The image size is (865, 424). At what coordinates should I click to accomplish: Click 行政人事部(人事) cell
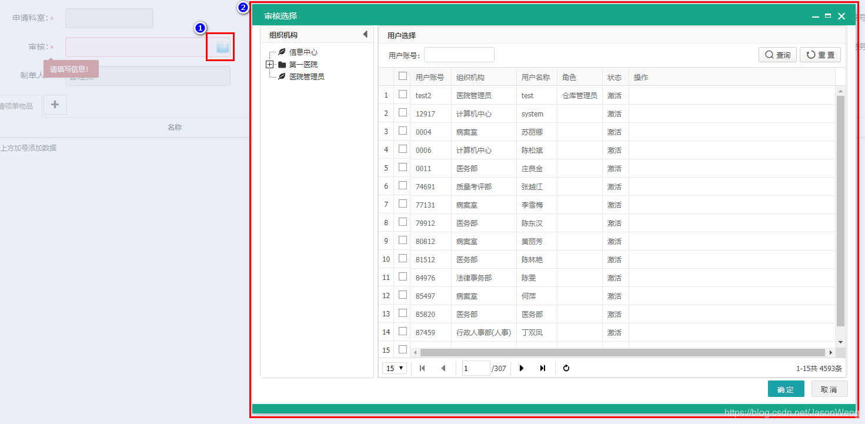pos(484,332)
